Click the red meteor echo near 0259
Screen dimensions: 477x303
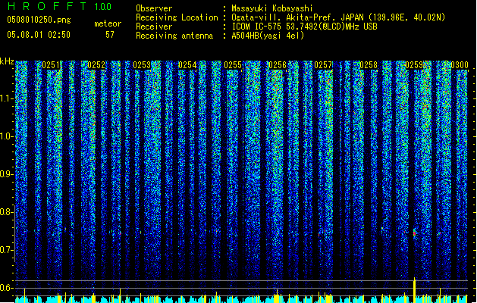tap(414, 233)
